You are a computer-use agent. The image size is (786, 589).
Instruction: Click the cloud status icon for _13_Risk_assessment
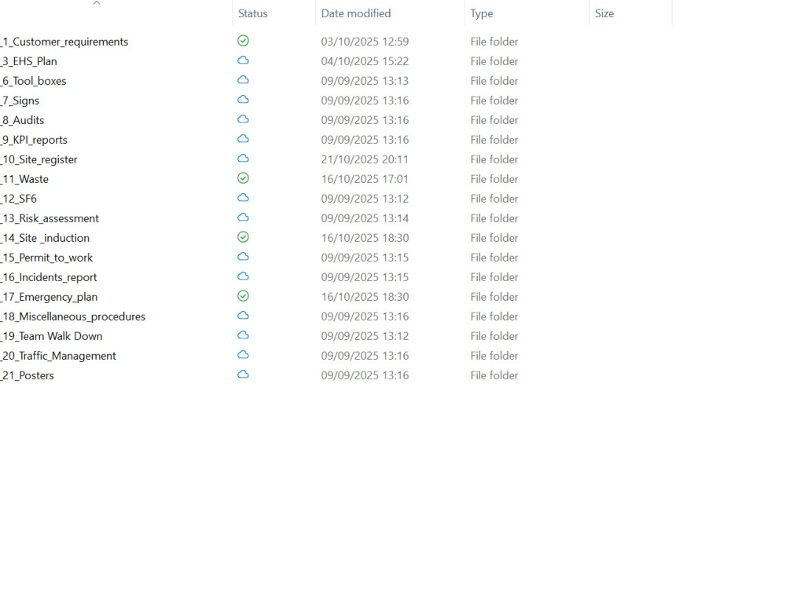click(243, 218)
